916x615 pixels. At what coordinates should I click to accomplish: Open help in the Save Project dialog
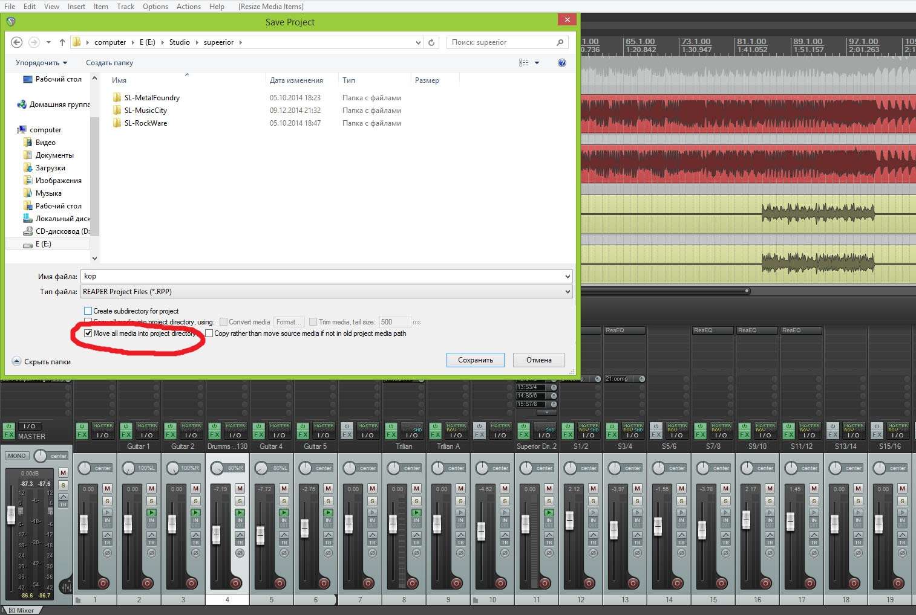tap(561, 63)
